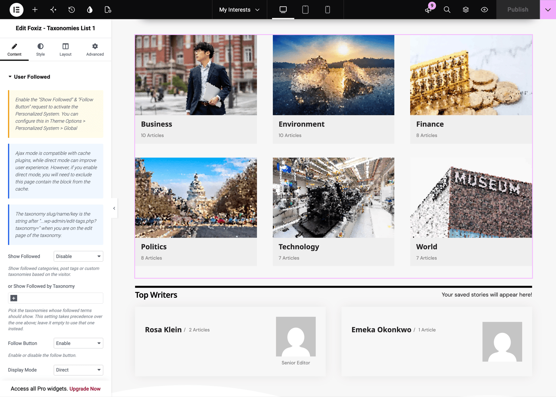
Task: Open the Page Settings document icon
Action: (x=108, y=10)
